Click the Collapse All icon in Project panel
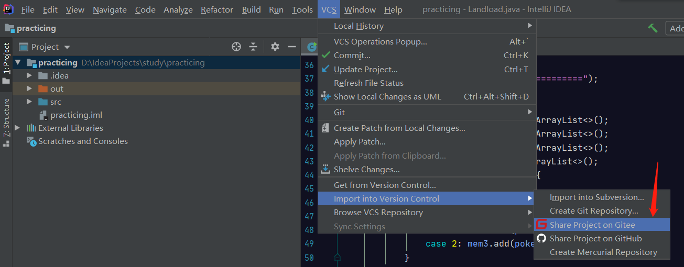Viewport: 684px width, 267px height. [x=253, y=47]
